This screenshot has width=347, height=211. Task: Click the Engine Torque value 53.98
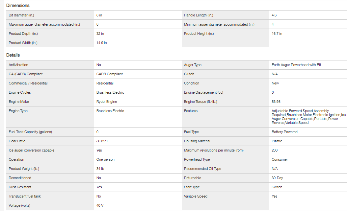coord(276,102)
